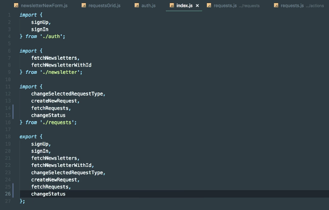Click line number 1 in gutter
Image resolution: width=329 pixels, height=210 pixels.
(9, 15)
